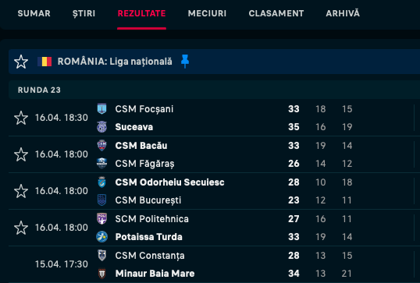Viewport: 420px width, 283px height.
Task: Toggle the favorite star for the România league
Action: 21,62
